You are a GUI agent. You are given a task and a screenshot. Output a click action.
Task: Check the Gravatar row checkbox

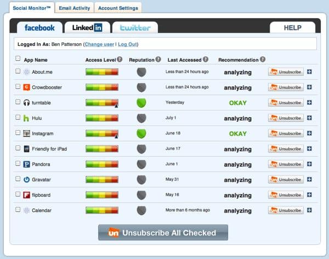(x=18, y=179)
